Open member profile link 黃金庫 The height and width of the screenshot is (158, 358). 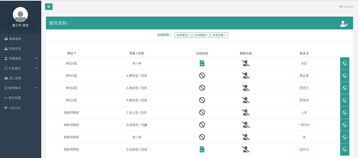(x=304, y=75)
